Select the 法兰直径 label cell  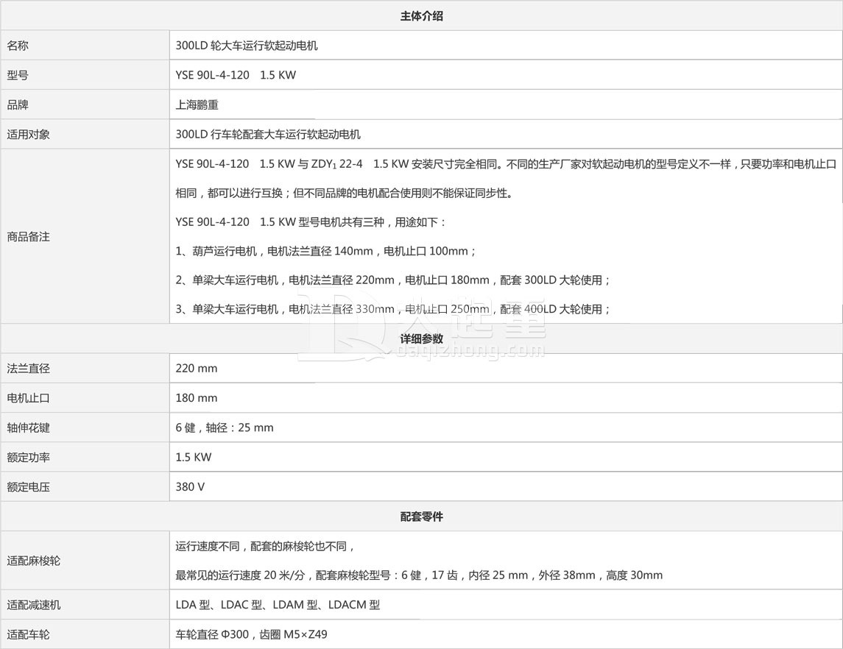(x=85, y=368)
